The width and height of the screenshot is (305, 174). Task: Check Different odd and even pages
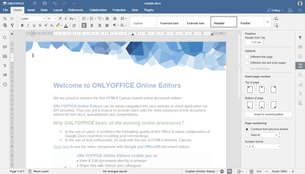pos(247,62)
